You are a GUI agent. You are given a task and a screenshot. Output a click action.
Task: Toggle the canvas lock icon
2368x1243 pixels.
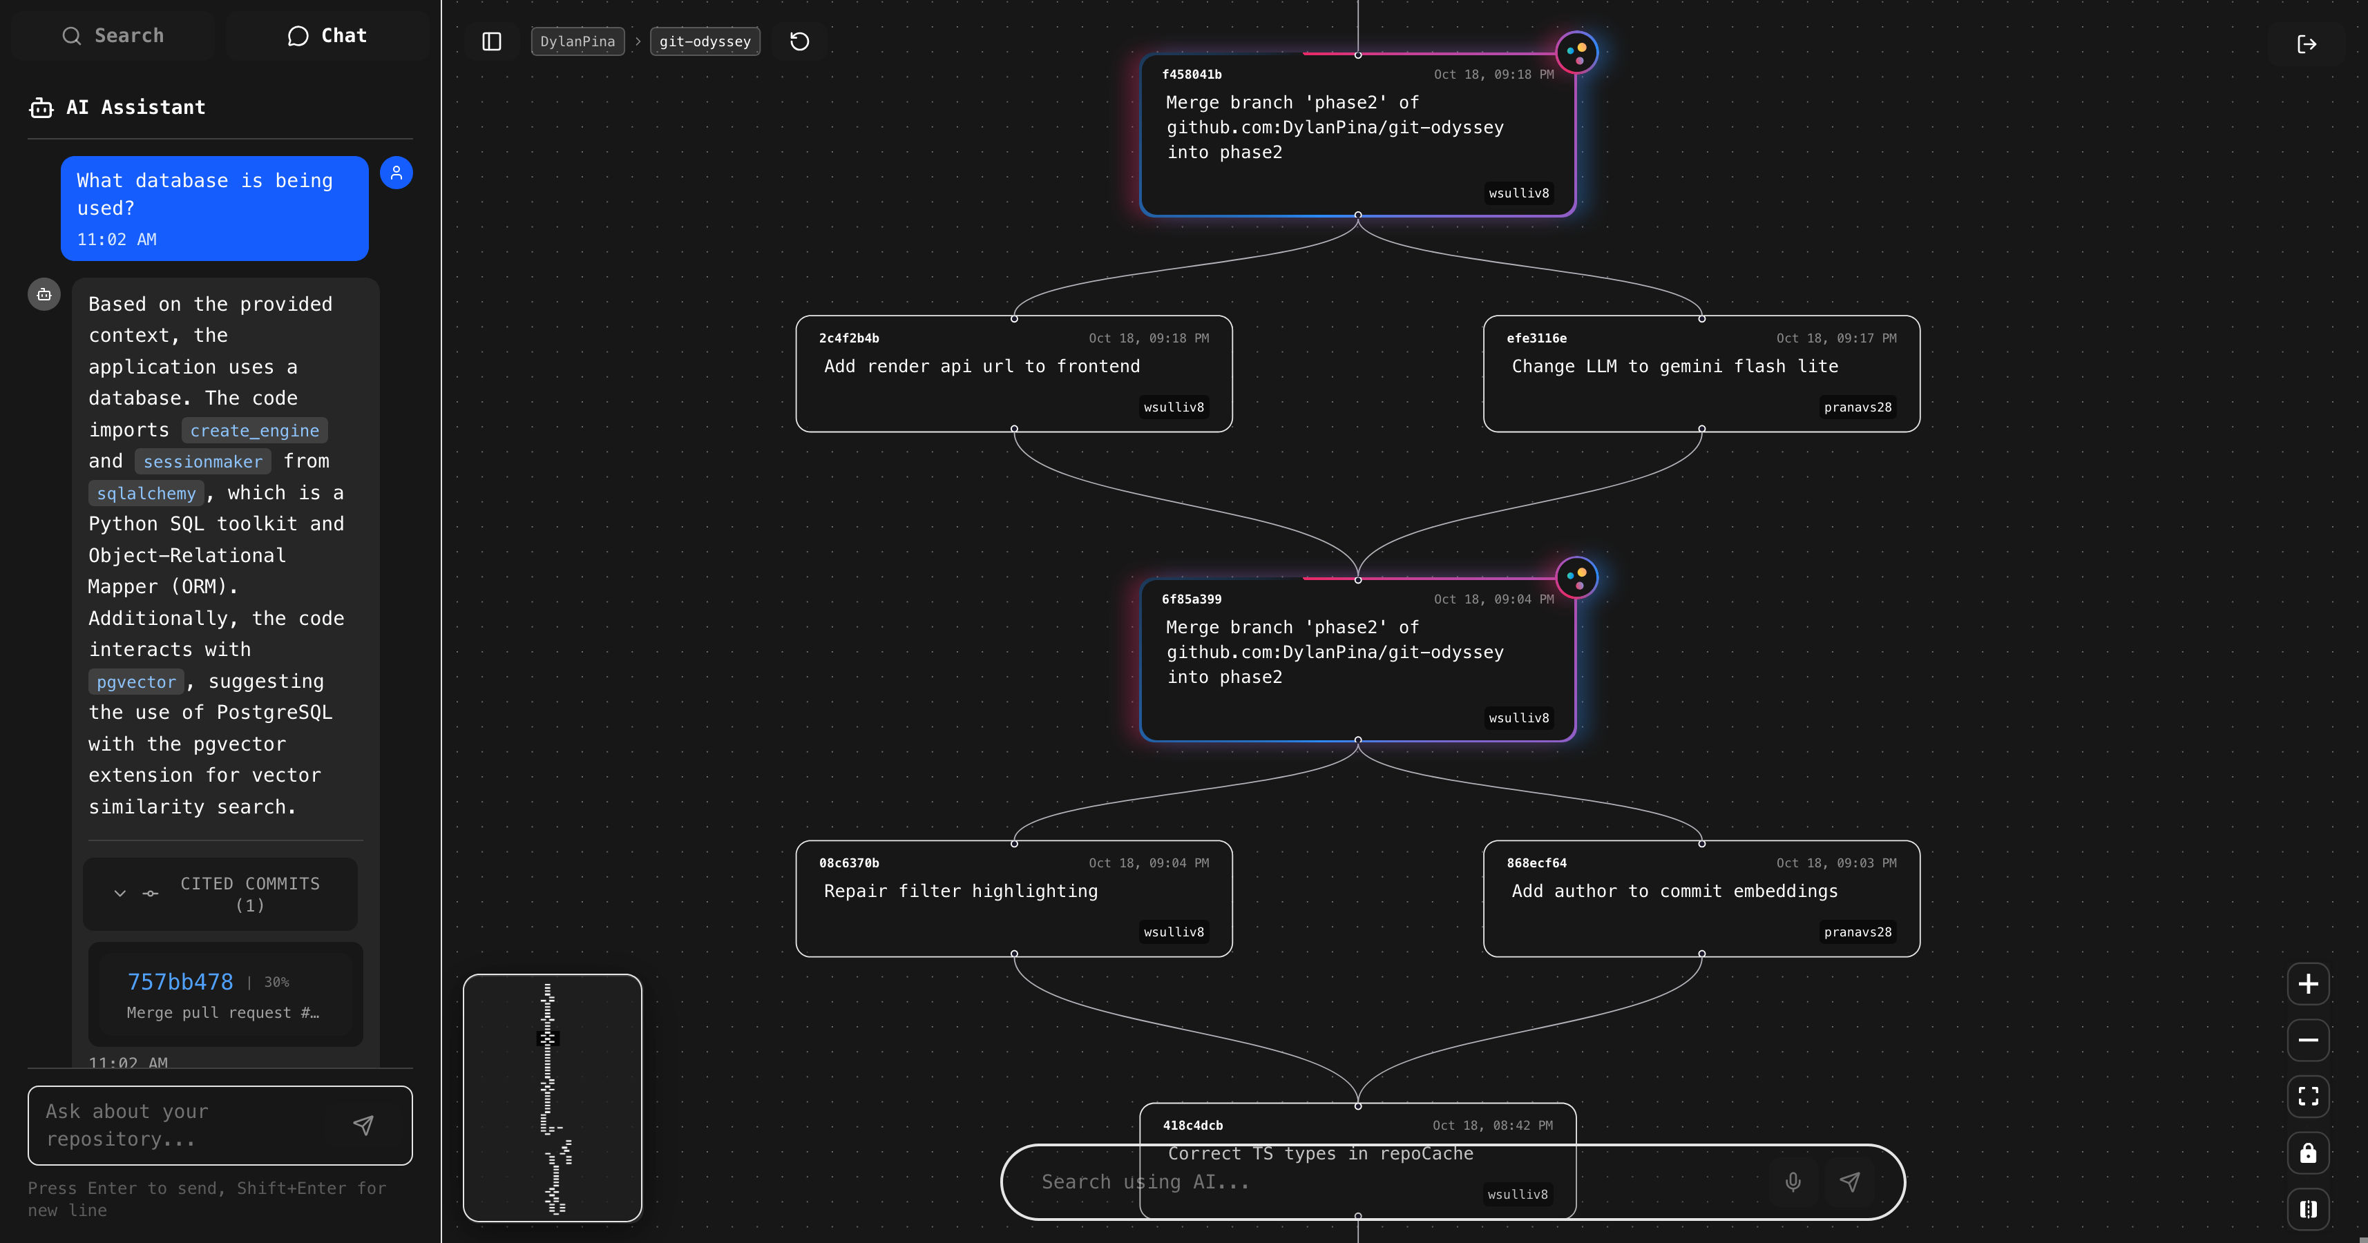(x=2307, y=1153)
